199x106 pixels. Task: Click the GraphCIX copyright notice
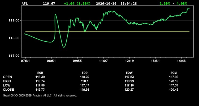40,95
